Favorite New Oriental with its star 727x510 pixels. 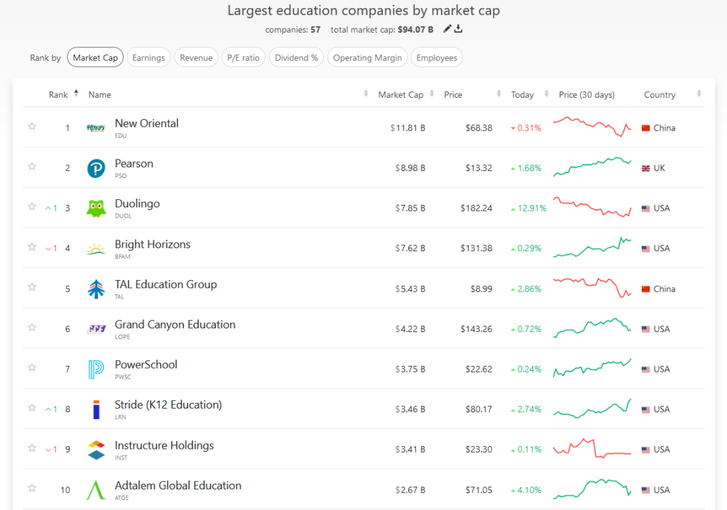pyautogui.click(x=32, y=126)
